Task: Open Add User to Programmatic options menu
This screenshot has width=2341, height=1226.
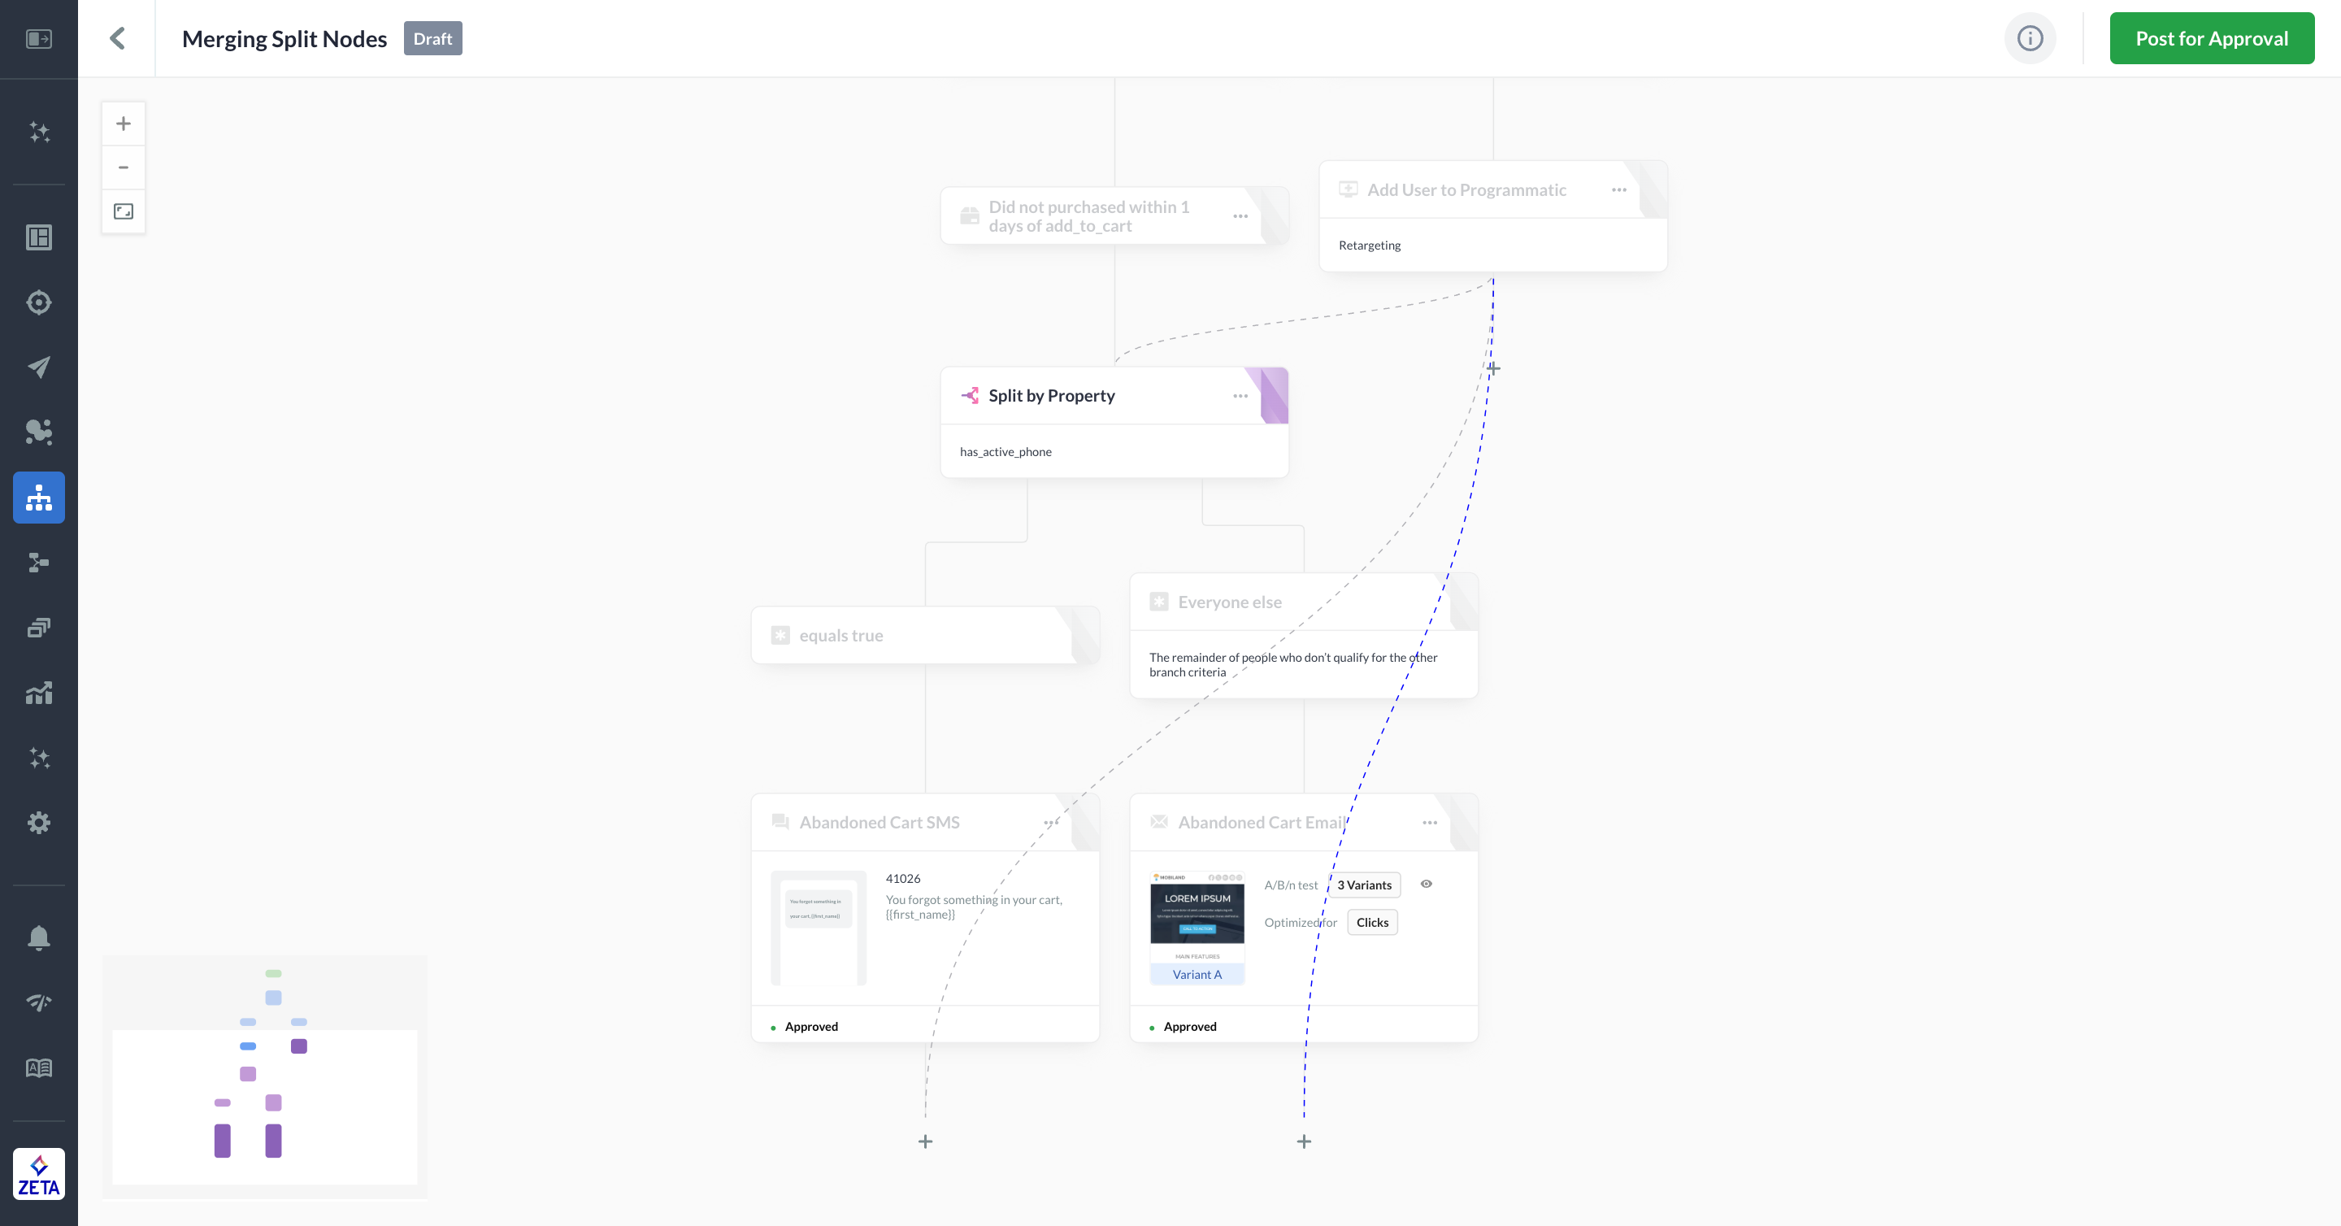Action: pyautogui.click(x=1618, y=190)
